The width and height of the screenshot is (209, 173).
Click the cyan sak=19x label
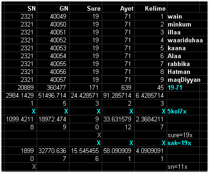[x=179, y=143]
